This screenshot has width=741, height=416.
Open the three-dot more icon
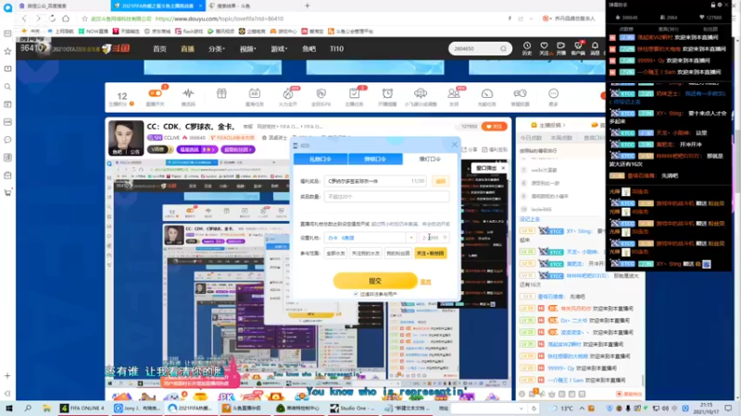tap(553, 93)
